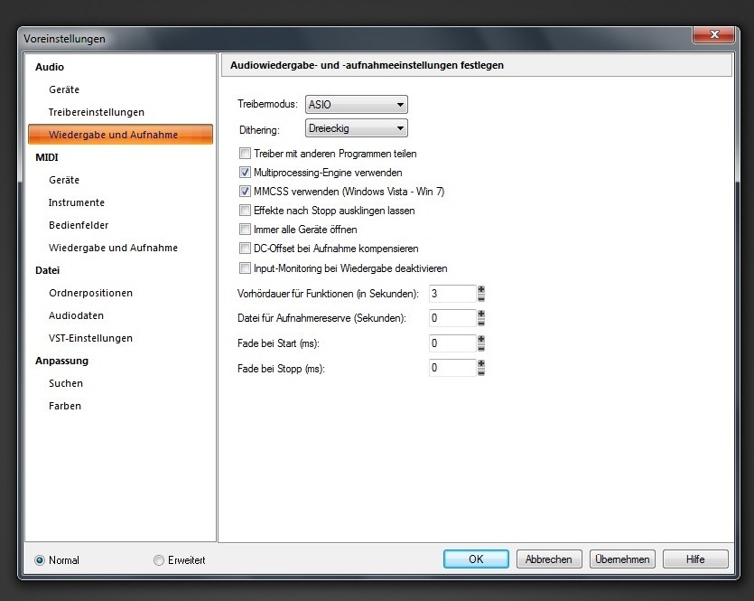754x601 pixels.
Task: Enable DC-Offset bei Aufnahme kompensieren
Action: pyautogui.click(x=245, y=249)
